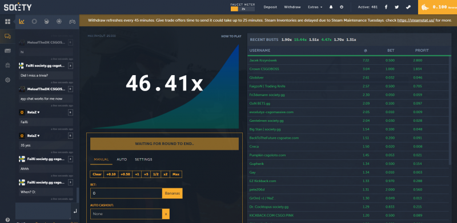Expand the Extras dropdown menu
Viewport: 457px width, 223px height.
click(x=315, y=7)
